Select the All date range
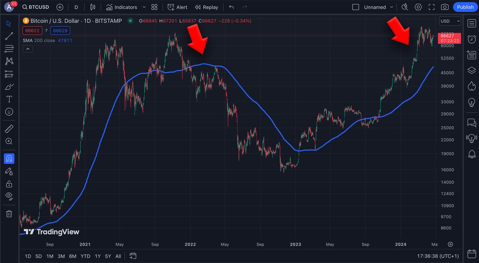Screen dimensions: 479x263 click(118, 256)
